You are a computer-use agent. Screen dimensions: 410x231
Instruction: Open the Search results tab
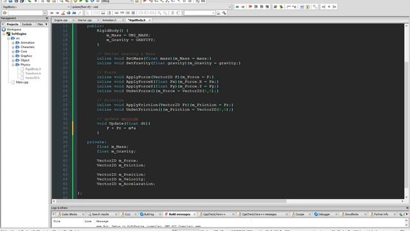point(100,214)
